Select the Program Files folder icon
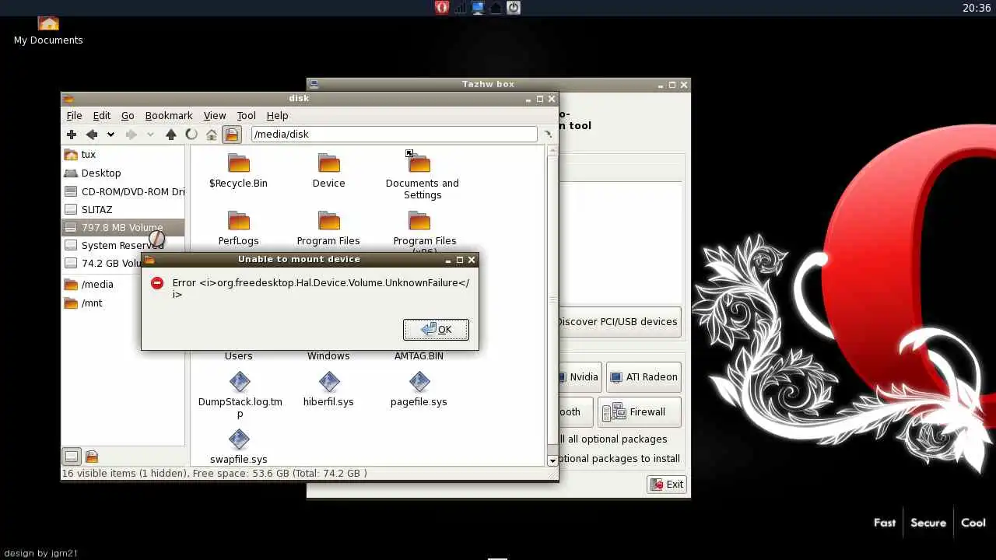The width and height of the screenshot is (996, 560). point(328,220)
